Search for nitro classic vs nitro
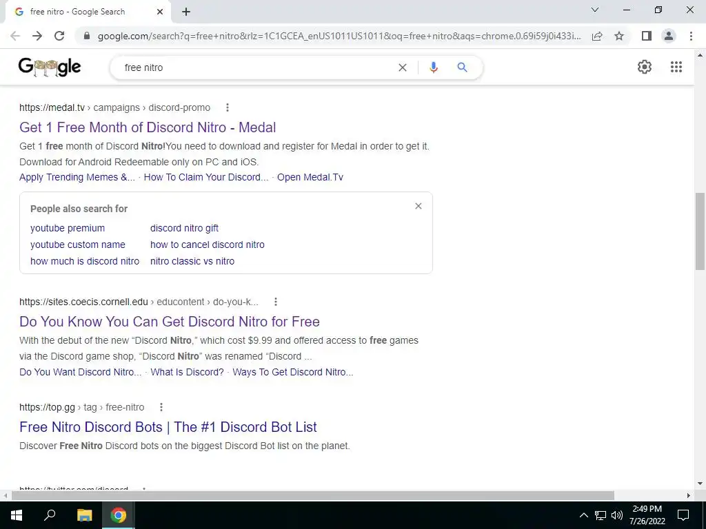This screenshot has width=706, height=529. tap(192, 261)
